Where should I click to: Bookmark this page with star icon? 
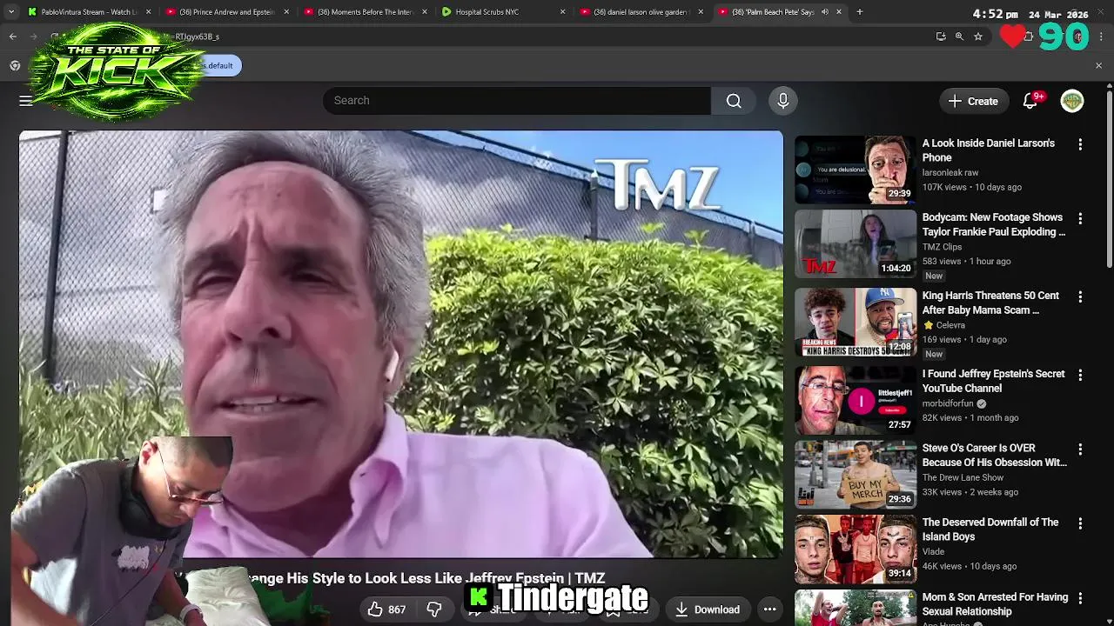(x=978, y=37)
